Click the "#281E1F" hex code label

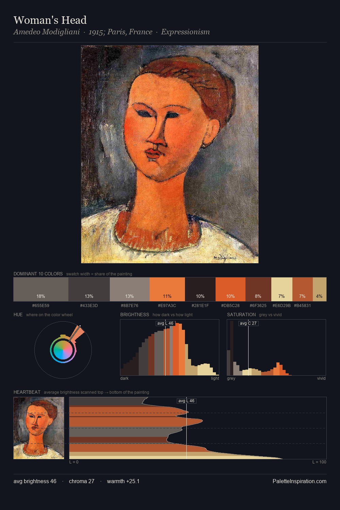pos(200,306)
